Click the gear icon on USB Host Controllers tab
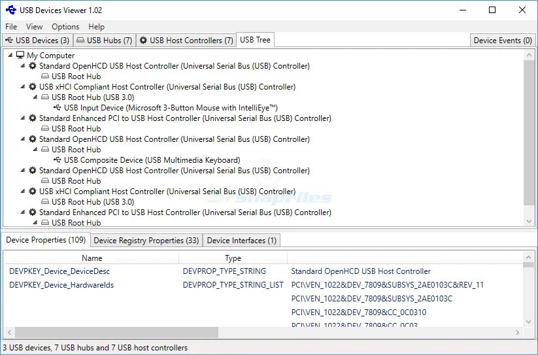The image size is (538, 355). click(143, 40)
